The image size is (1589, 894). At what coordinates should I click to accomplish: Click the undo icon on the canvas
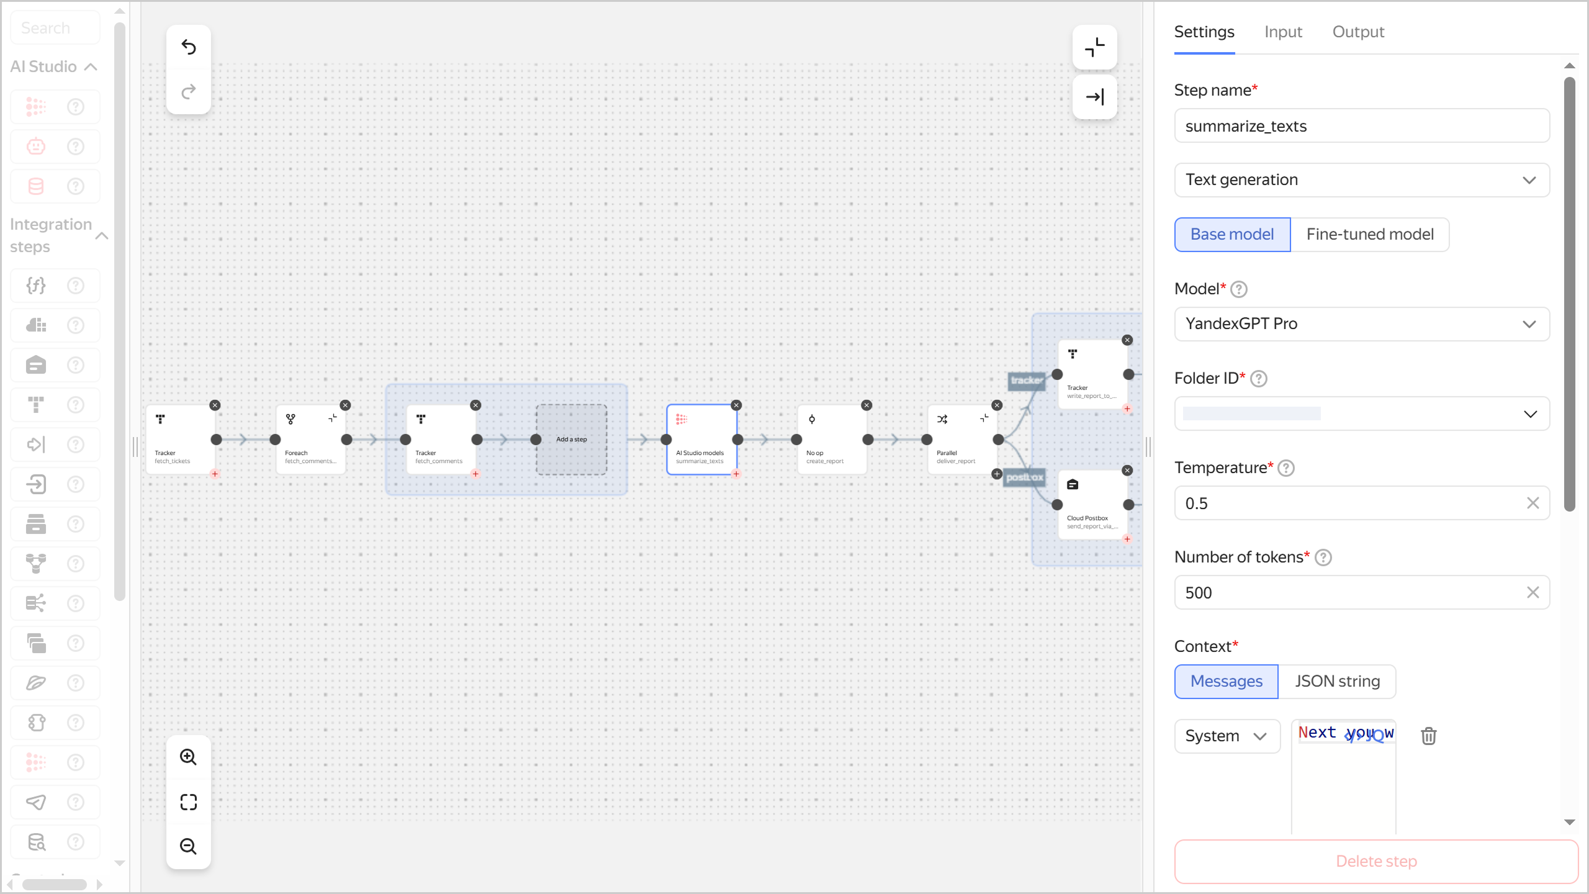189,47
